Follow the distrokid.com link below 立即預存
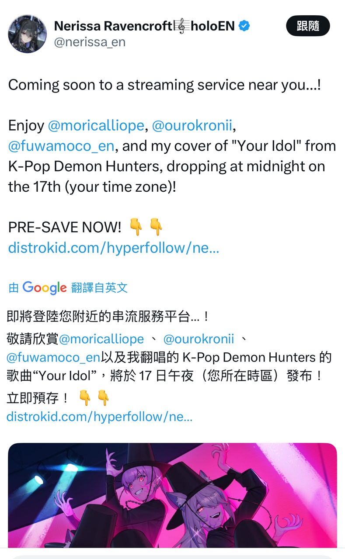345x559 pixels. click(x=100, y=417)
